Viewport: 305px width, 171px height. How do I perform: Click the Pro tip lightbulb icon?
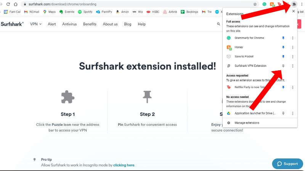[34, 160]
